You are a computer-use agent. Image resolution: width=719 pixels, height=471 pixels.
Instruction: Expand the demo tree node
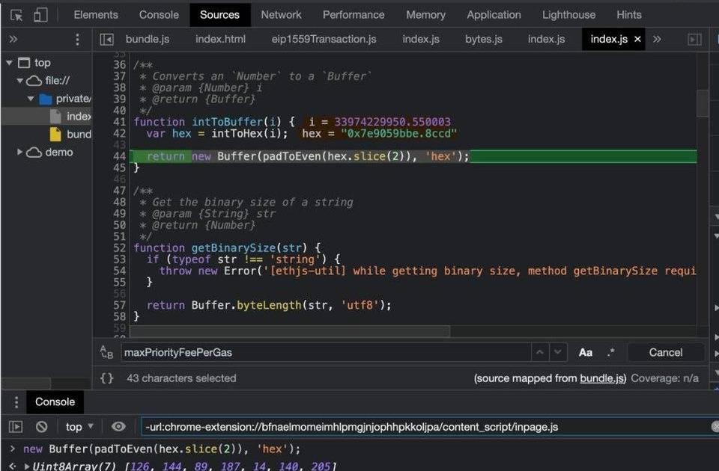click(20, 153)
